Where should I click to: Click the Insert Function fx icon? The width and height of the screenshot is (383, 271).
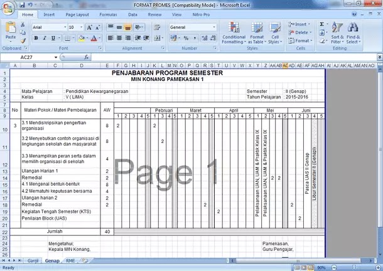(86, 57)
